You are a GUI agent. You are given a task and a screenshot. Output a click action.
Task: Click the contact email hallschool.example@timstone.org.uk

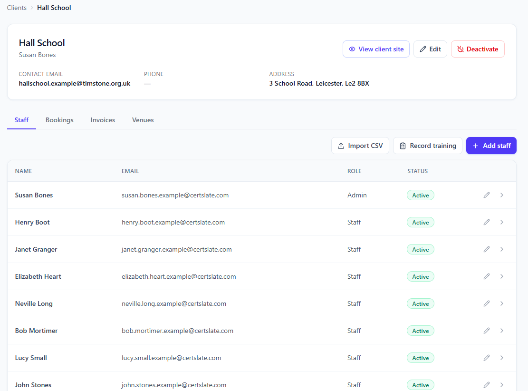click(75, 84)
